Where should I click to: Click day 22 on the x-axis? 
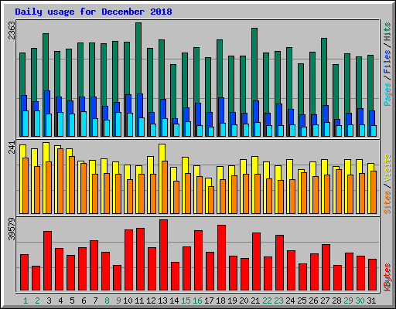pos(267,301)
